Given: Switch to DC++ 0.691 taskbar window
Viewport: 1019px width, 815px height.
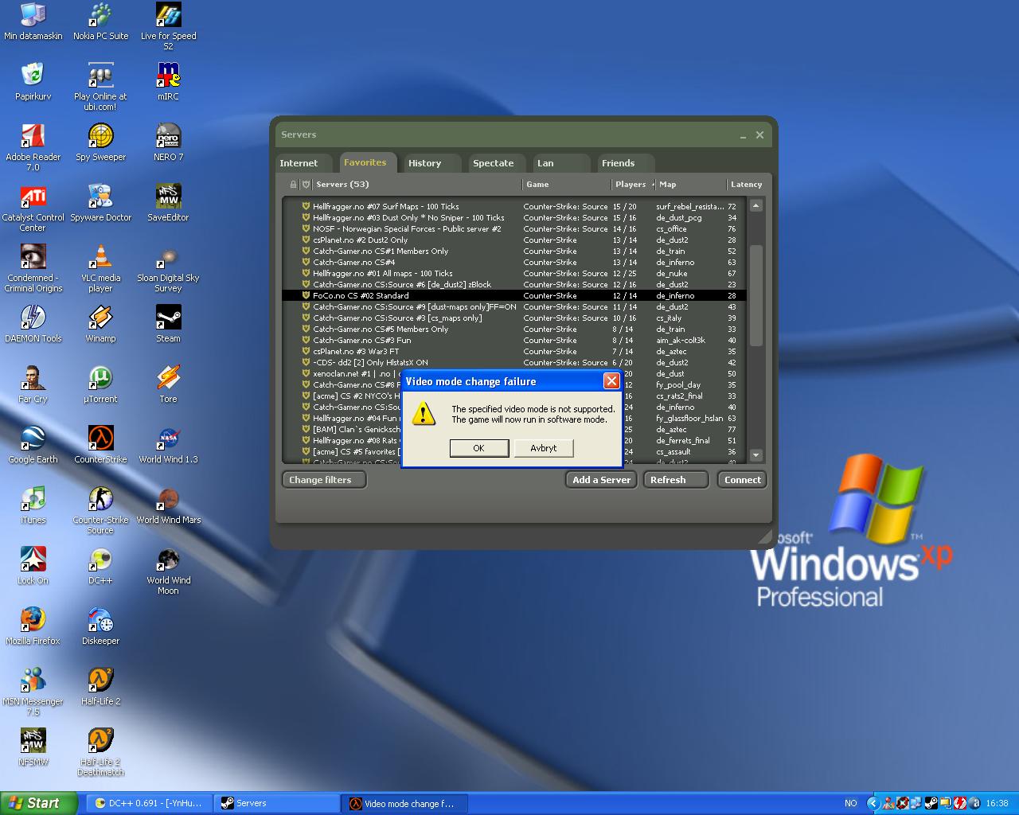Looking at the screenshot, I should pos(149,803).
